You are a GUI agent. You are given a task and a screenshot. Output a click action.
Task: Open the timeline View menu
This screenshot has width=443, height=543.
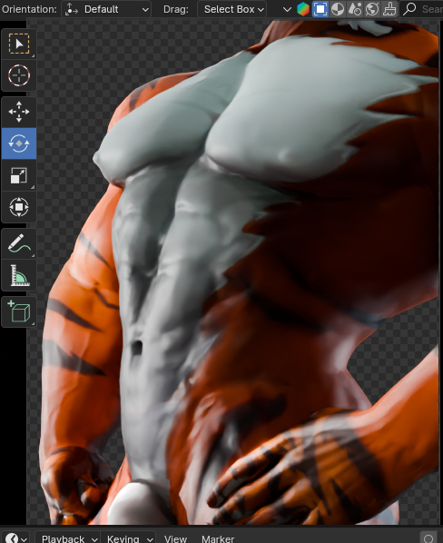175,538
